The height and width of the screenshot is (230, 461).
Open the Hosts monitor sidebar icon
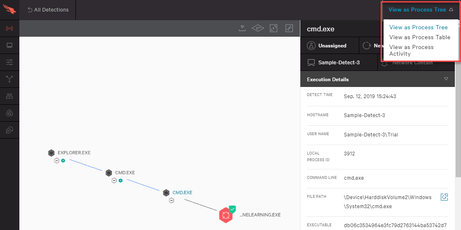coord(9,45)
